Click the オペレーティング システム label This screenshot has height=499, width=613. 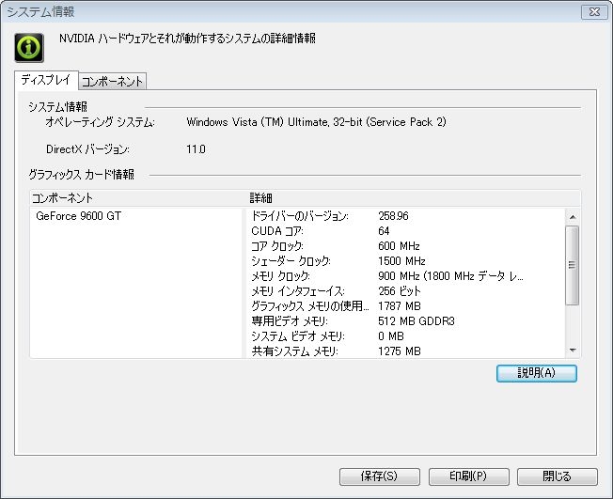(x=100, y=122)
